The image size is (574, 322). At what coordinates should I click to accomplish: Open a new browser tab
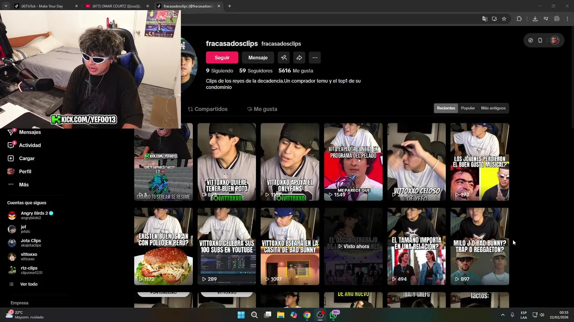[230, 6]
